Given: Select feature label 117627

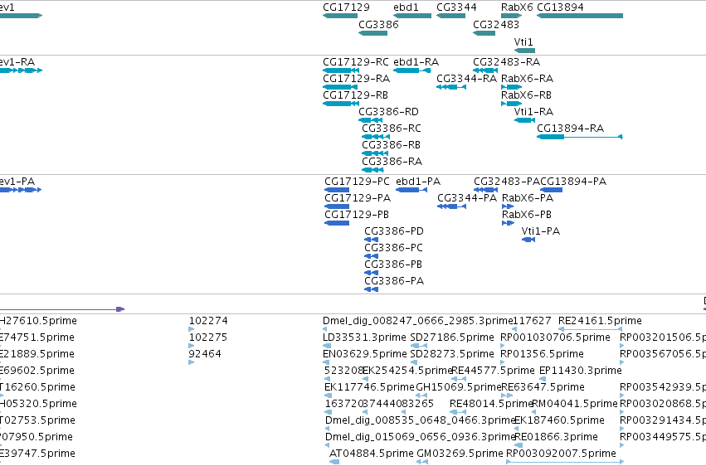Looking at the screenshot, I should coord(533,321).
